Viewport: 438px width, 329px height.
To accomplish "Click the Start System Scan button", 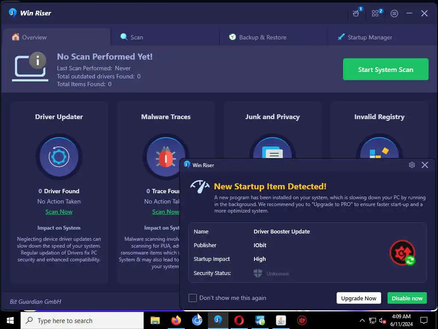I will point(385,69).
